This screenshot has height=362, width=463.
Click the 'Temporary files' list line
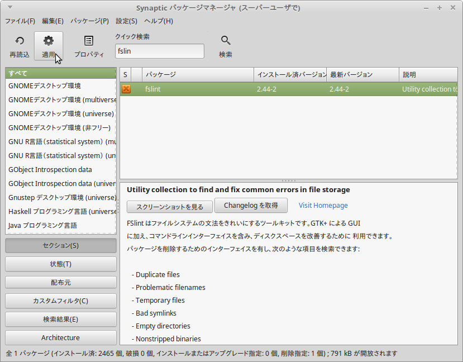tap(158, 301)
